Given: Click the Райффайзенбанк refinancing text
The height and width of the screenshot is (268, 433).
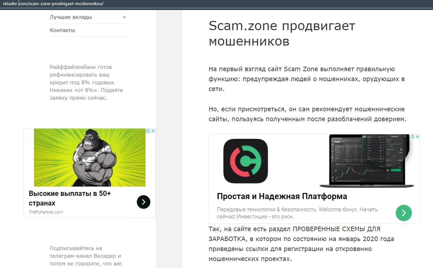Looking at the screenshot, I should click(x=87, y=82).
